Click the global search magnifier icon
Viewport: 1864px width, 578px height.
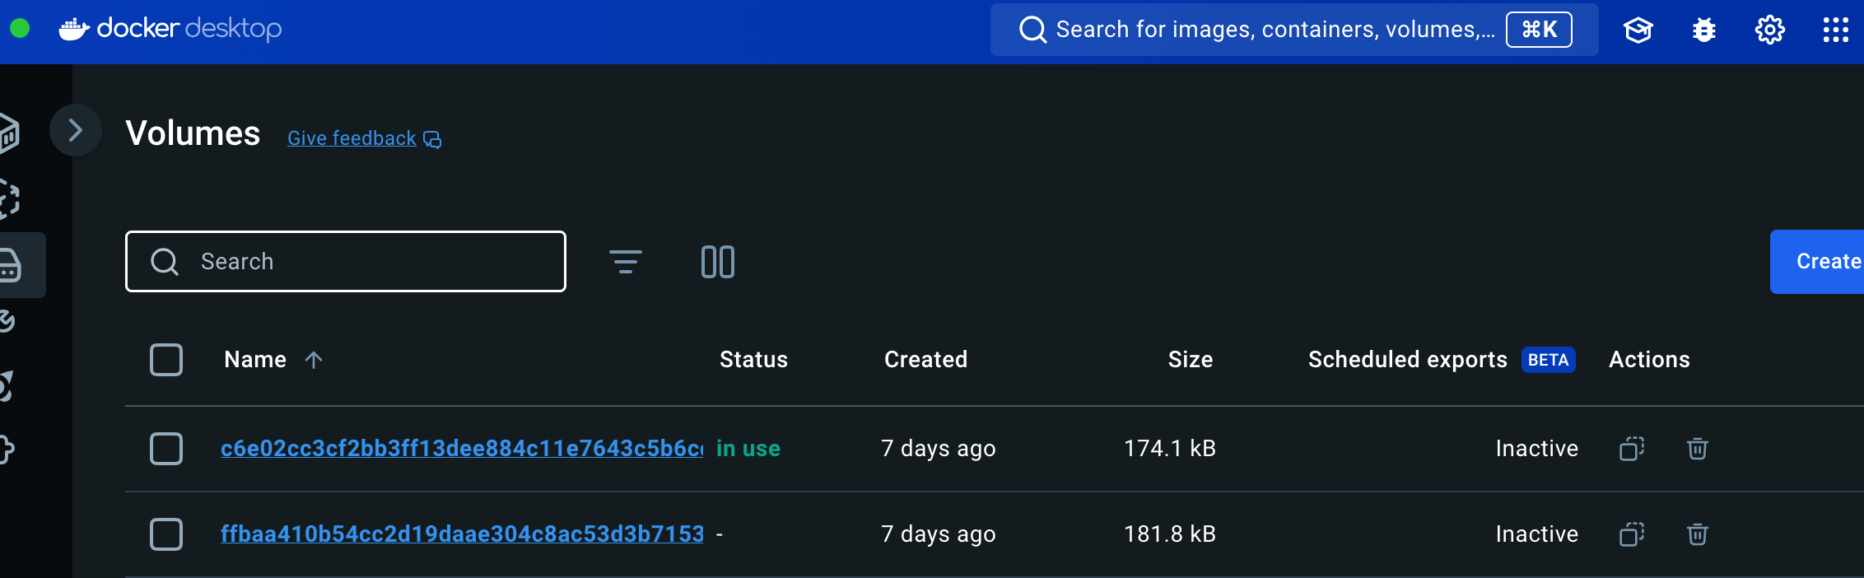pos(1032,30)
